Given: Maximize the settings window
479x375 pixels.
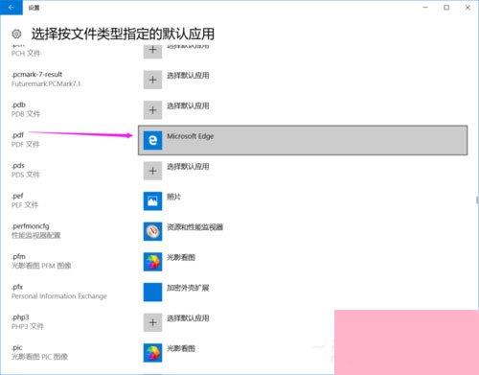Looking at the screenshot, I should pos(446,8).
